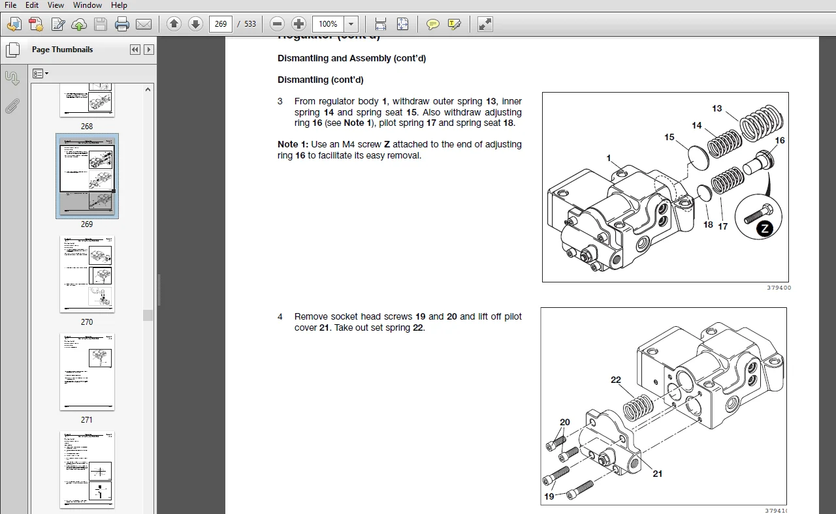Open the Bookmarks panel in sidebar
This screenshot has height=514, width=836.
tap(12, 78)
